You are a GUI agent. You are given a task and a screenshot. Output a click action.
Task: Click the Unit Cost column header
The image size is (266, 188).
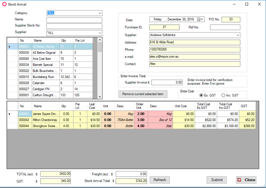[x=184, y=106]
